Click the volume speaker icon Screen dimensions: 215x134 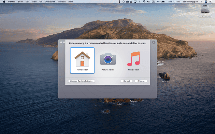(x=148, y=2)
